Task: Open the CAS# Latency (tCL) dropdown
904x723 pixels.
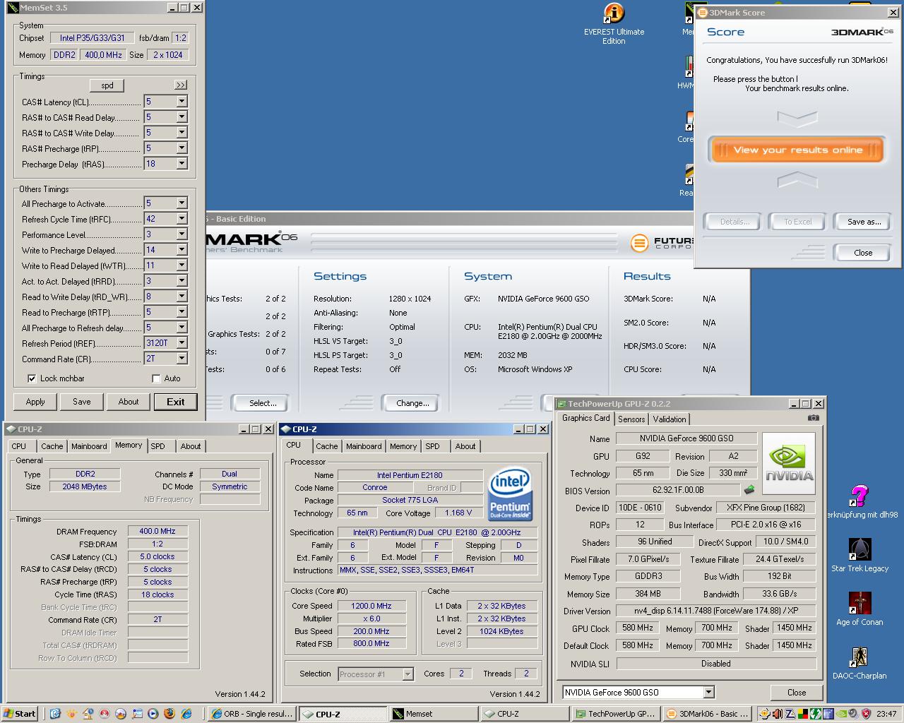Action: [182, 102]
